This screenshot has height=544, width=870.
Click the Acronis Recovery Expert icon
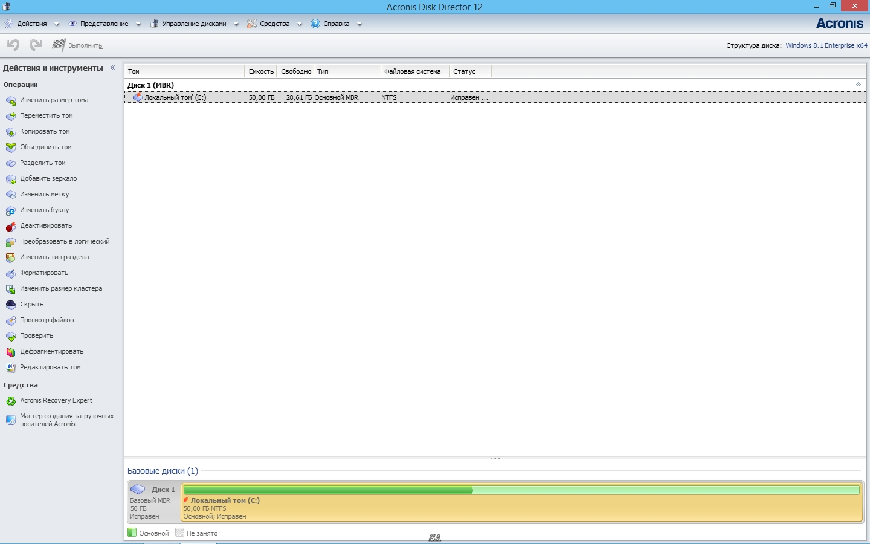11,401
